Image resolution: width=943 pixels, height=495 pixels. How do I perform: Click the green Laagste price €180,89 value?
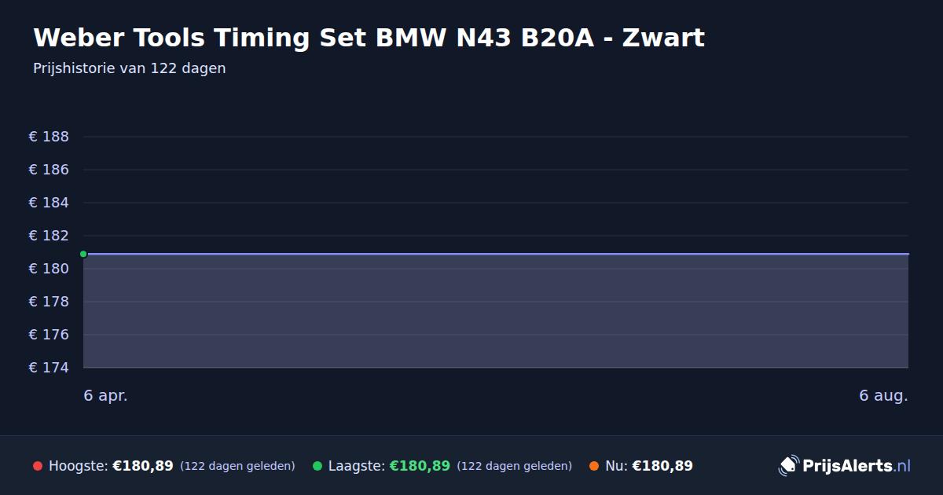(x=420, y=466)
